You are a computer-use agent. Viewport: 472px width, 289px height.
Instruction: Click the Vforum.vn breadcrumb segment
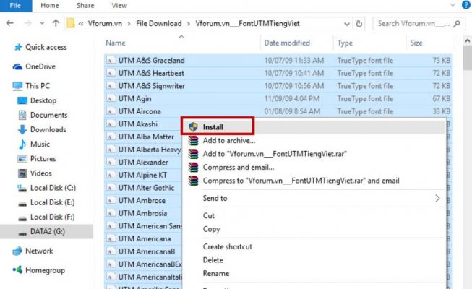pos(105,23)
